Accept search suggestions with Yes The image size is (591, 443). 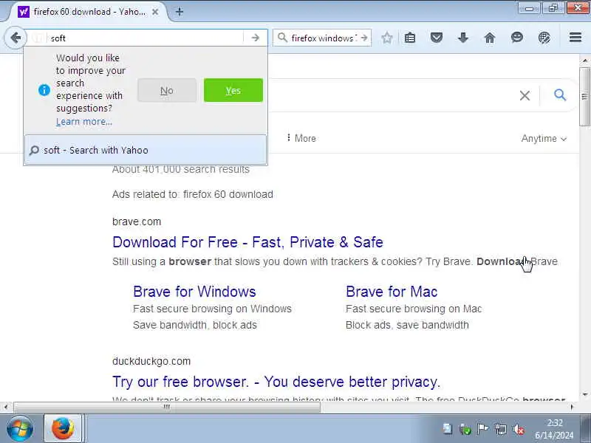[233, 90]
